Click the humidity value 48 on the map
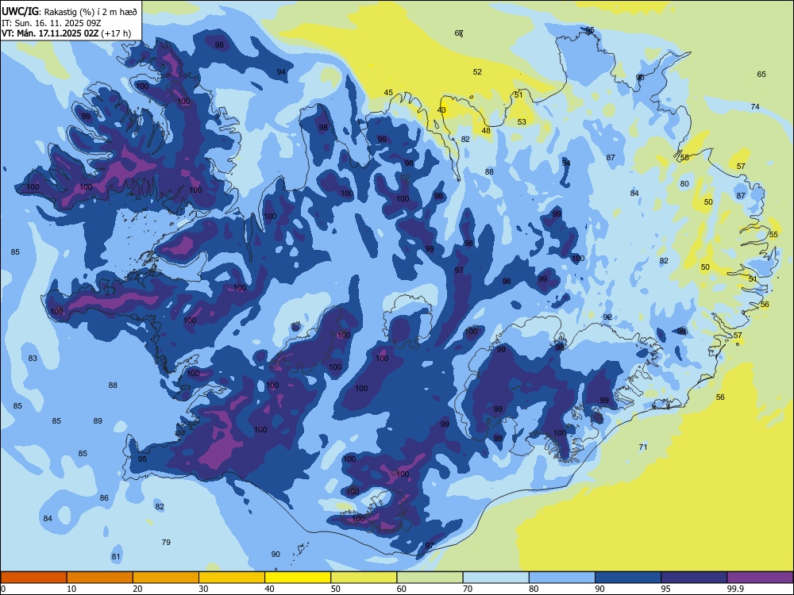Screen dimensions: 794x595 (x=486, y=131)
